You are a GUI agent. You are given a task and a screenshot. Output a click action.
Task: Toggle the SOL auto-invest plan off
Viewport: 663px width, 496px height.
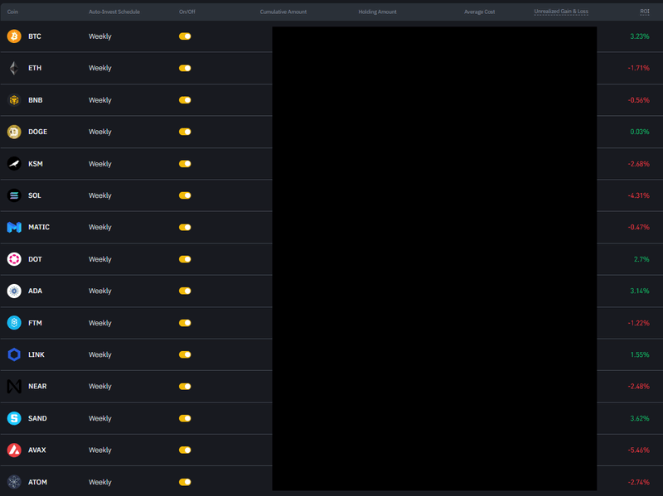click(185, 195)
